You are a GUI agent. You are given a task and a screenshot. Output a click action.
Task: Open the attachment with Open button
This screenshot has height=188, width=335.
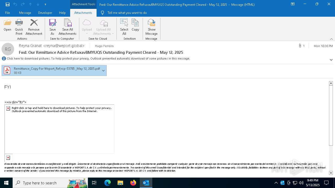(7, 25)
